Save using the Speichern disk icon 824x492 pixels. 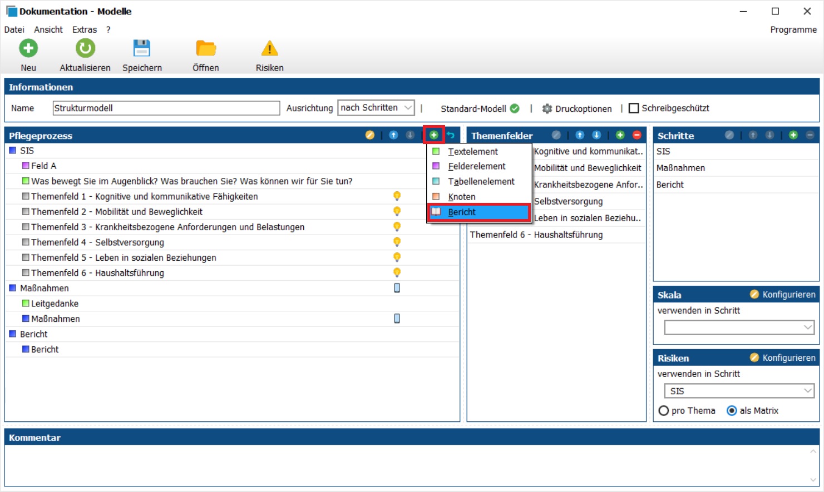coord(142,48)
